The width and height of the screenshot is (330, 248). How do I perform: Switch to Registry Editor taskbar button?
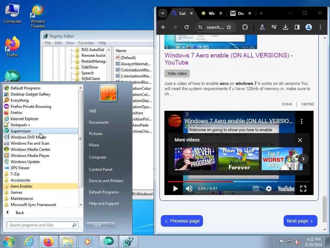click(x=128, y=242)
